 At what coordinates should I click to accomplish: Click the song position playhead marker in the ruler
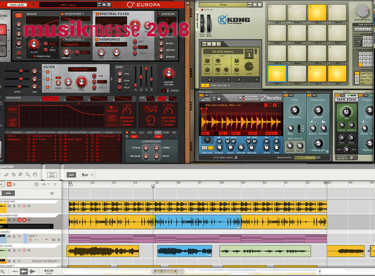pyautogui.click(x=153, y=186)
